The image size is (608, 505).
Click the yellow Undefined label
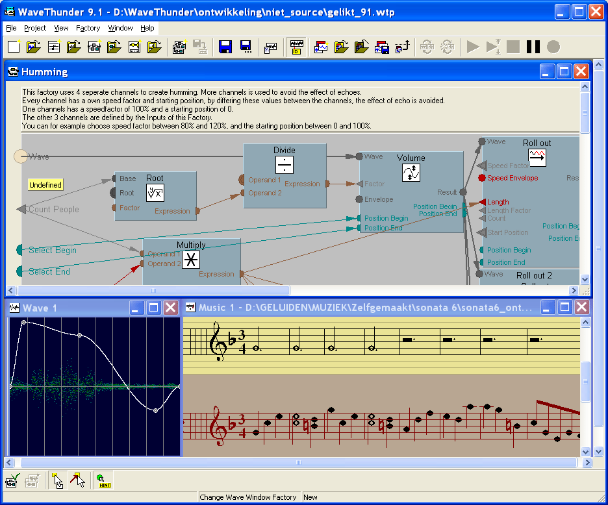pos(45,185)
